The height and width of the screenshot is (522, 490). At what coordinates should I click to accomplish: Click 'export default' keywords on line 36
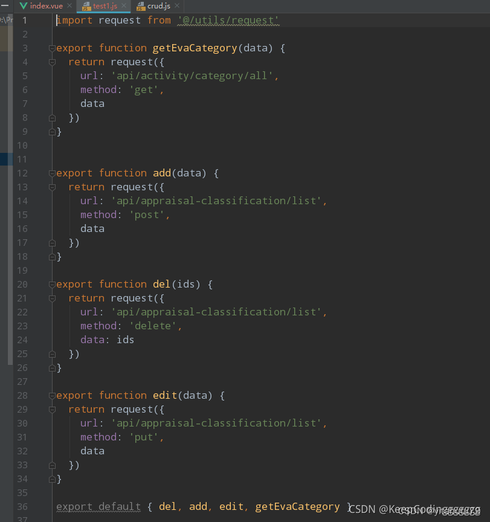pos(98,507)
